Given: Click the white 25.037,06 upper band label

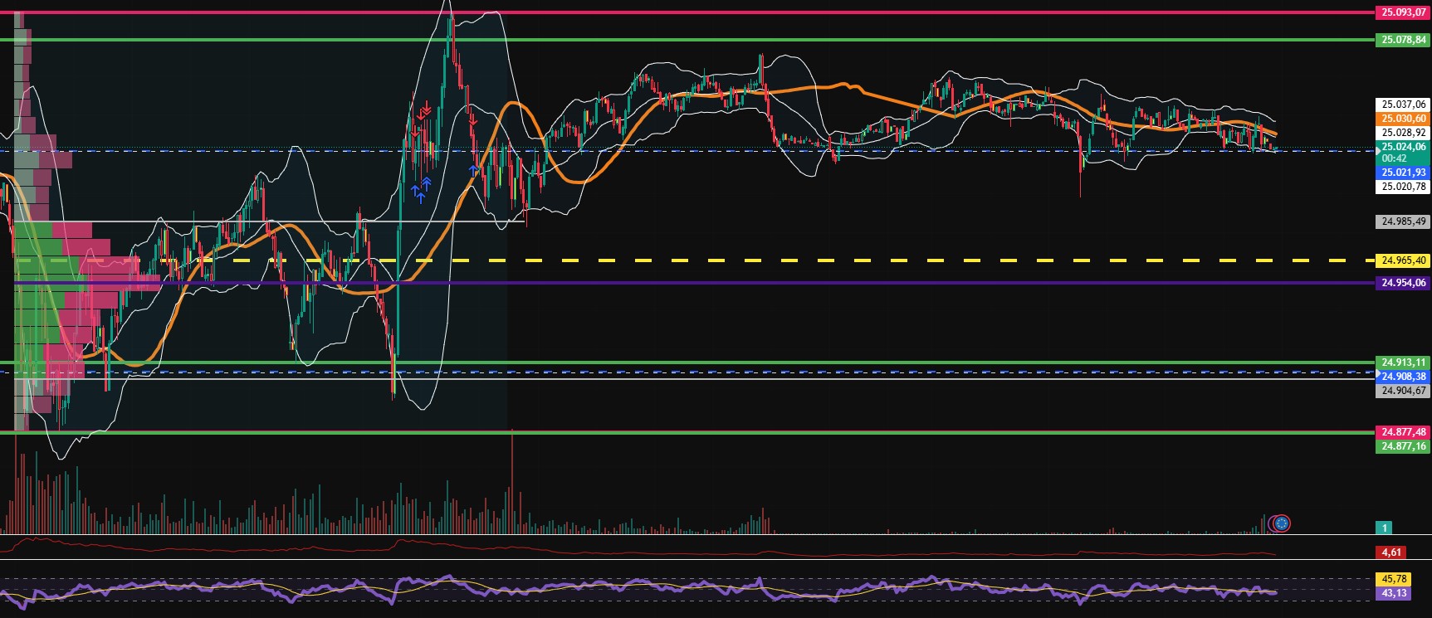Looking at the screenshot, I should pos(1403,105).
